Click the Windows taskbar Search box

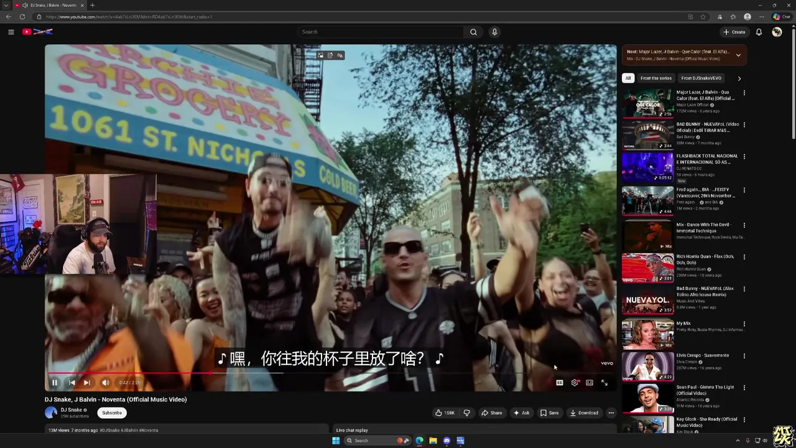(x=377, y=441)
